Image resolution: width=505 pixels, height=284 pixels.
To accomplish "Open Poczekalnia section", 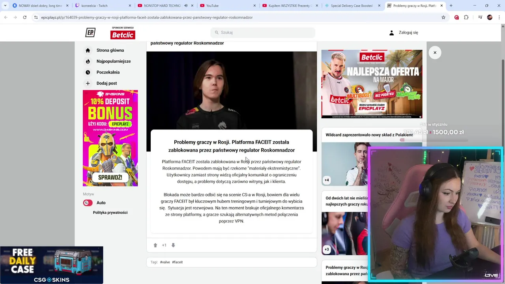I will pyautogui.click(x=108, y=73).
